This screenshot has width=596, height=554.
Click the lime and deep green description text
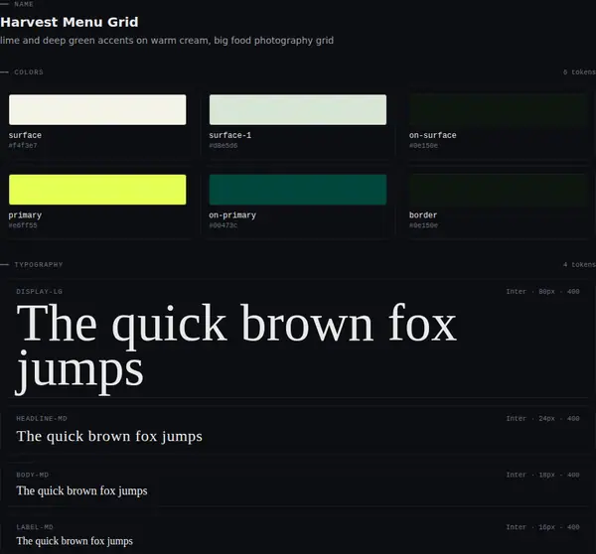coord(167,41)
